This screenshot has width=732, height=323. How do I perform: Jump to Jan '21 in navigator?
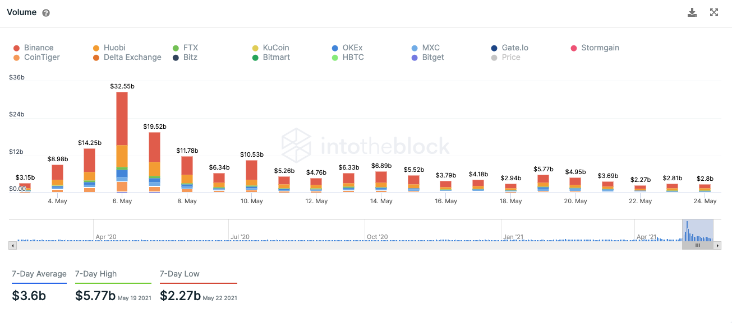click(x=514, y=237)
